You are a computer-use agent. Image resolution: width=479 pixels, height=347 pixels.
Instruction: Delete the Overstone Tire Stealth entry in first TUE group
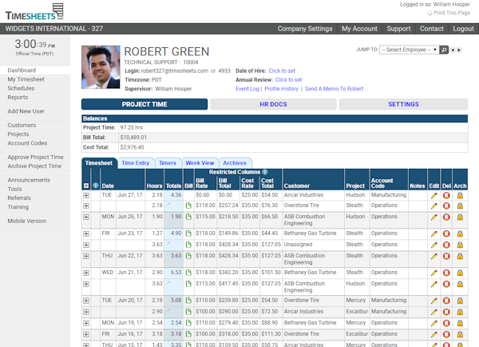pos(447,205)
